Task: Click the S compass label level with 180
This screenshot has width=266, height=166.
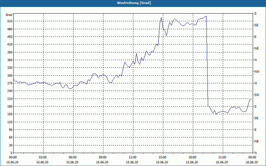Action: [x=255, y=107]
